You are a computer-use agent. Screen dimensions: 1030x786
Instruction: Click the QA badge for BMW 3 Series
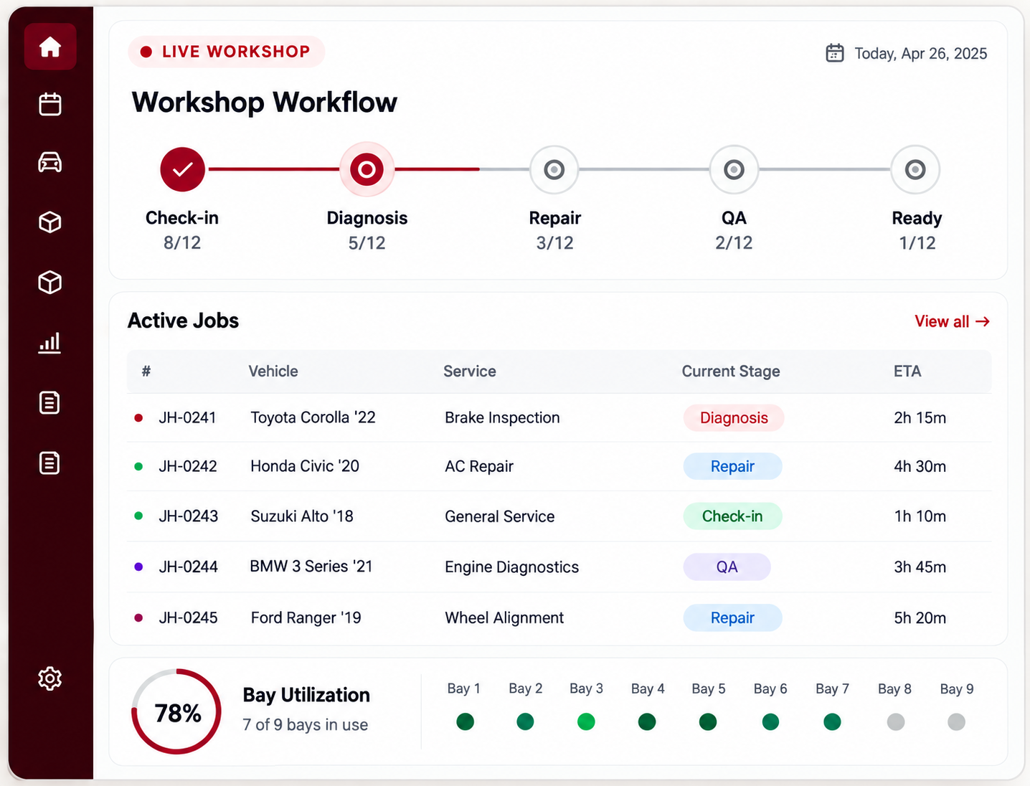pos(727,567)
